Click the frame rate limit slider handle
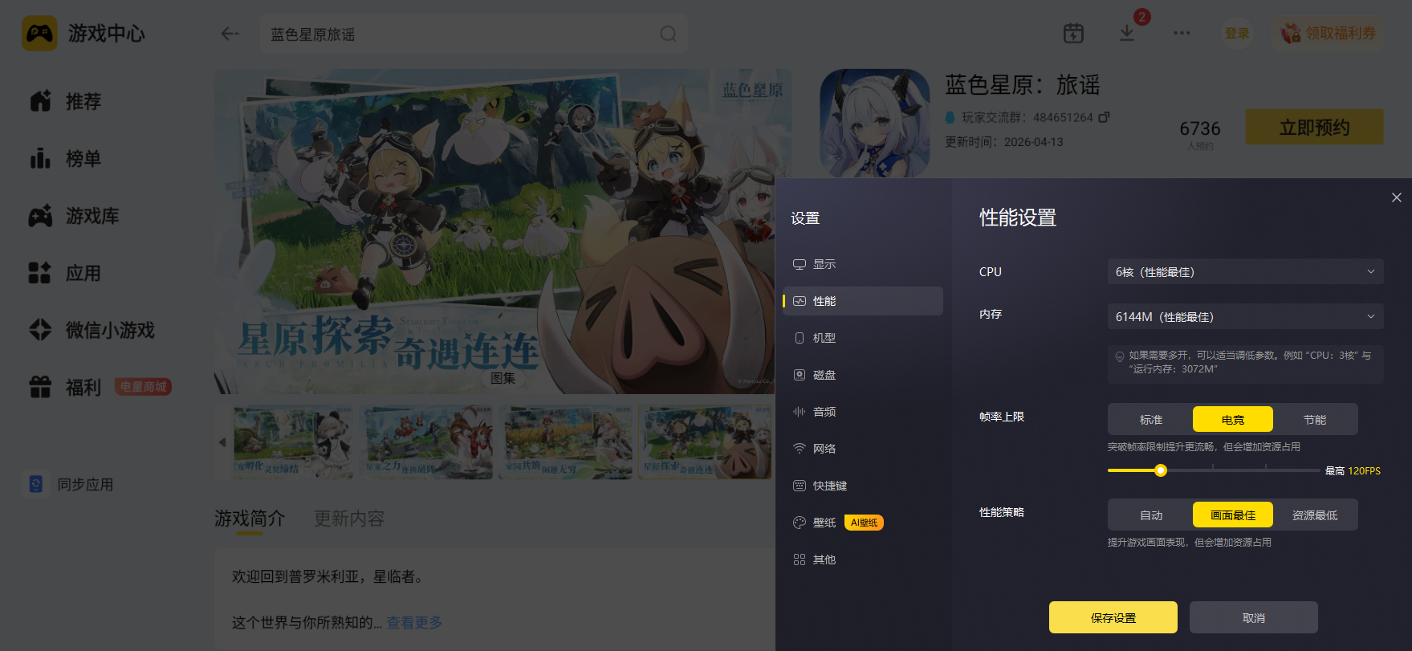The width and height of the screenshot is (1412, 651). (1161, 470)
